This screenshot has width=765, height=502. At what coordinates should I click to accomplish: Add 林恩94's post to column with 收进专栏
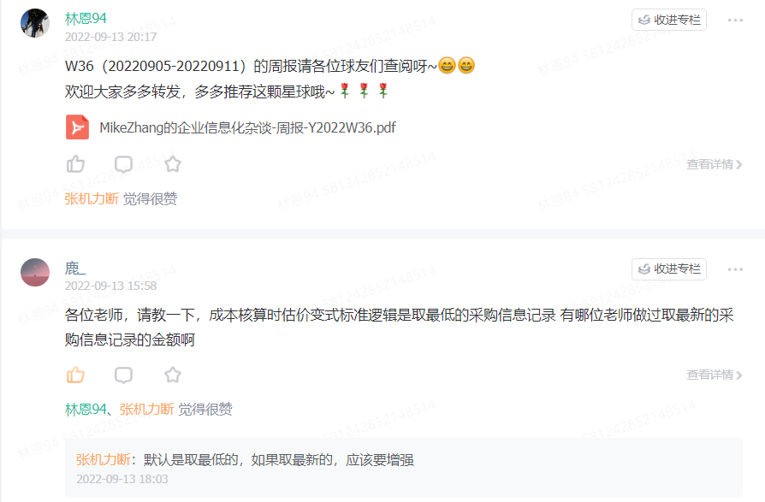[669, 20]
